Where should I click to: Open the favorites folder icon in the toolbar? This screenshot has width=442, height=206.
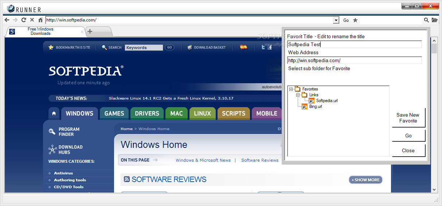click(x=435, y=20)
